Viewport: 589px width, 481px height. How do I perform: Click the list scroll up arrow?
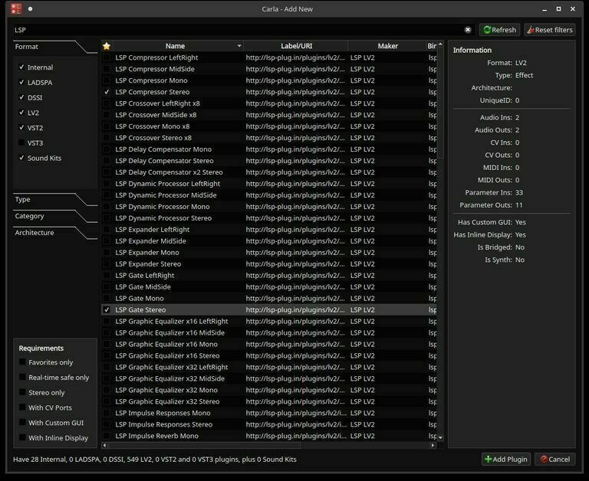440,44
